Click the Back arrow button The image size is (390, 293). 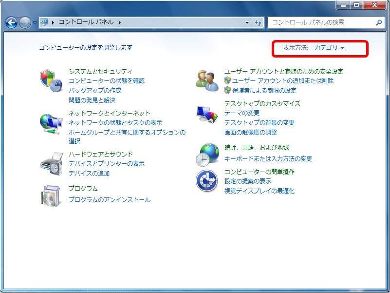click(x=11, y=23)
